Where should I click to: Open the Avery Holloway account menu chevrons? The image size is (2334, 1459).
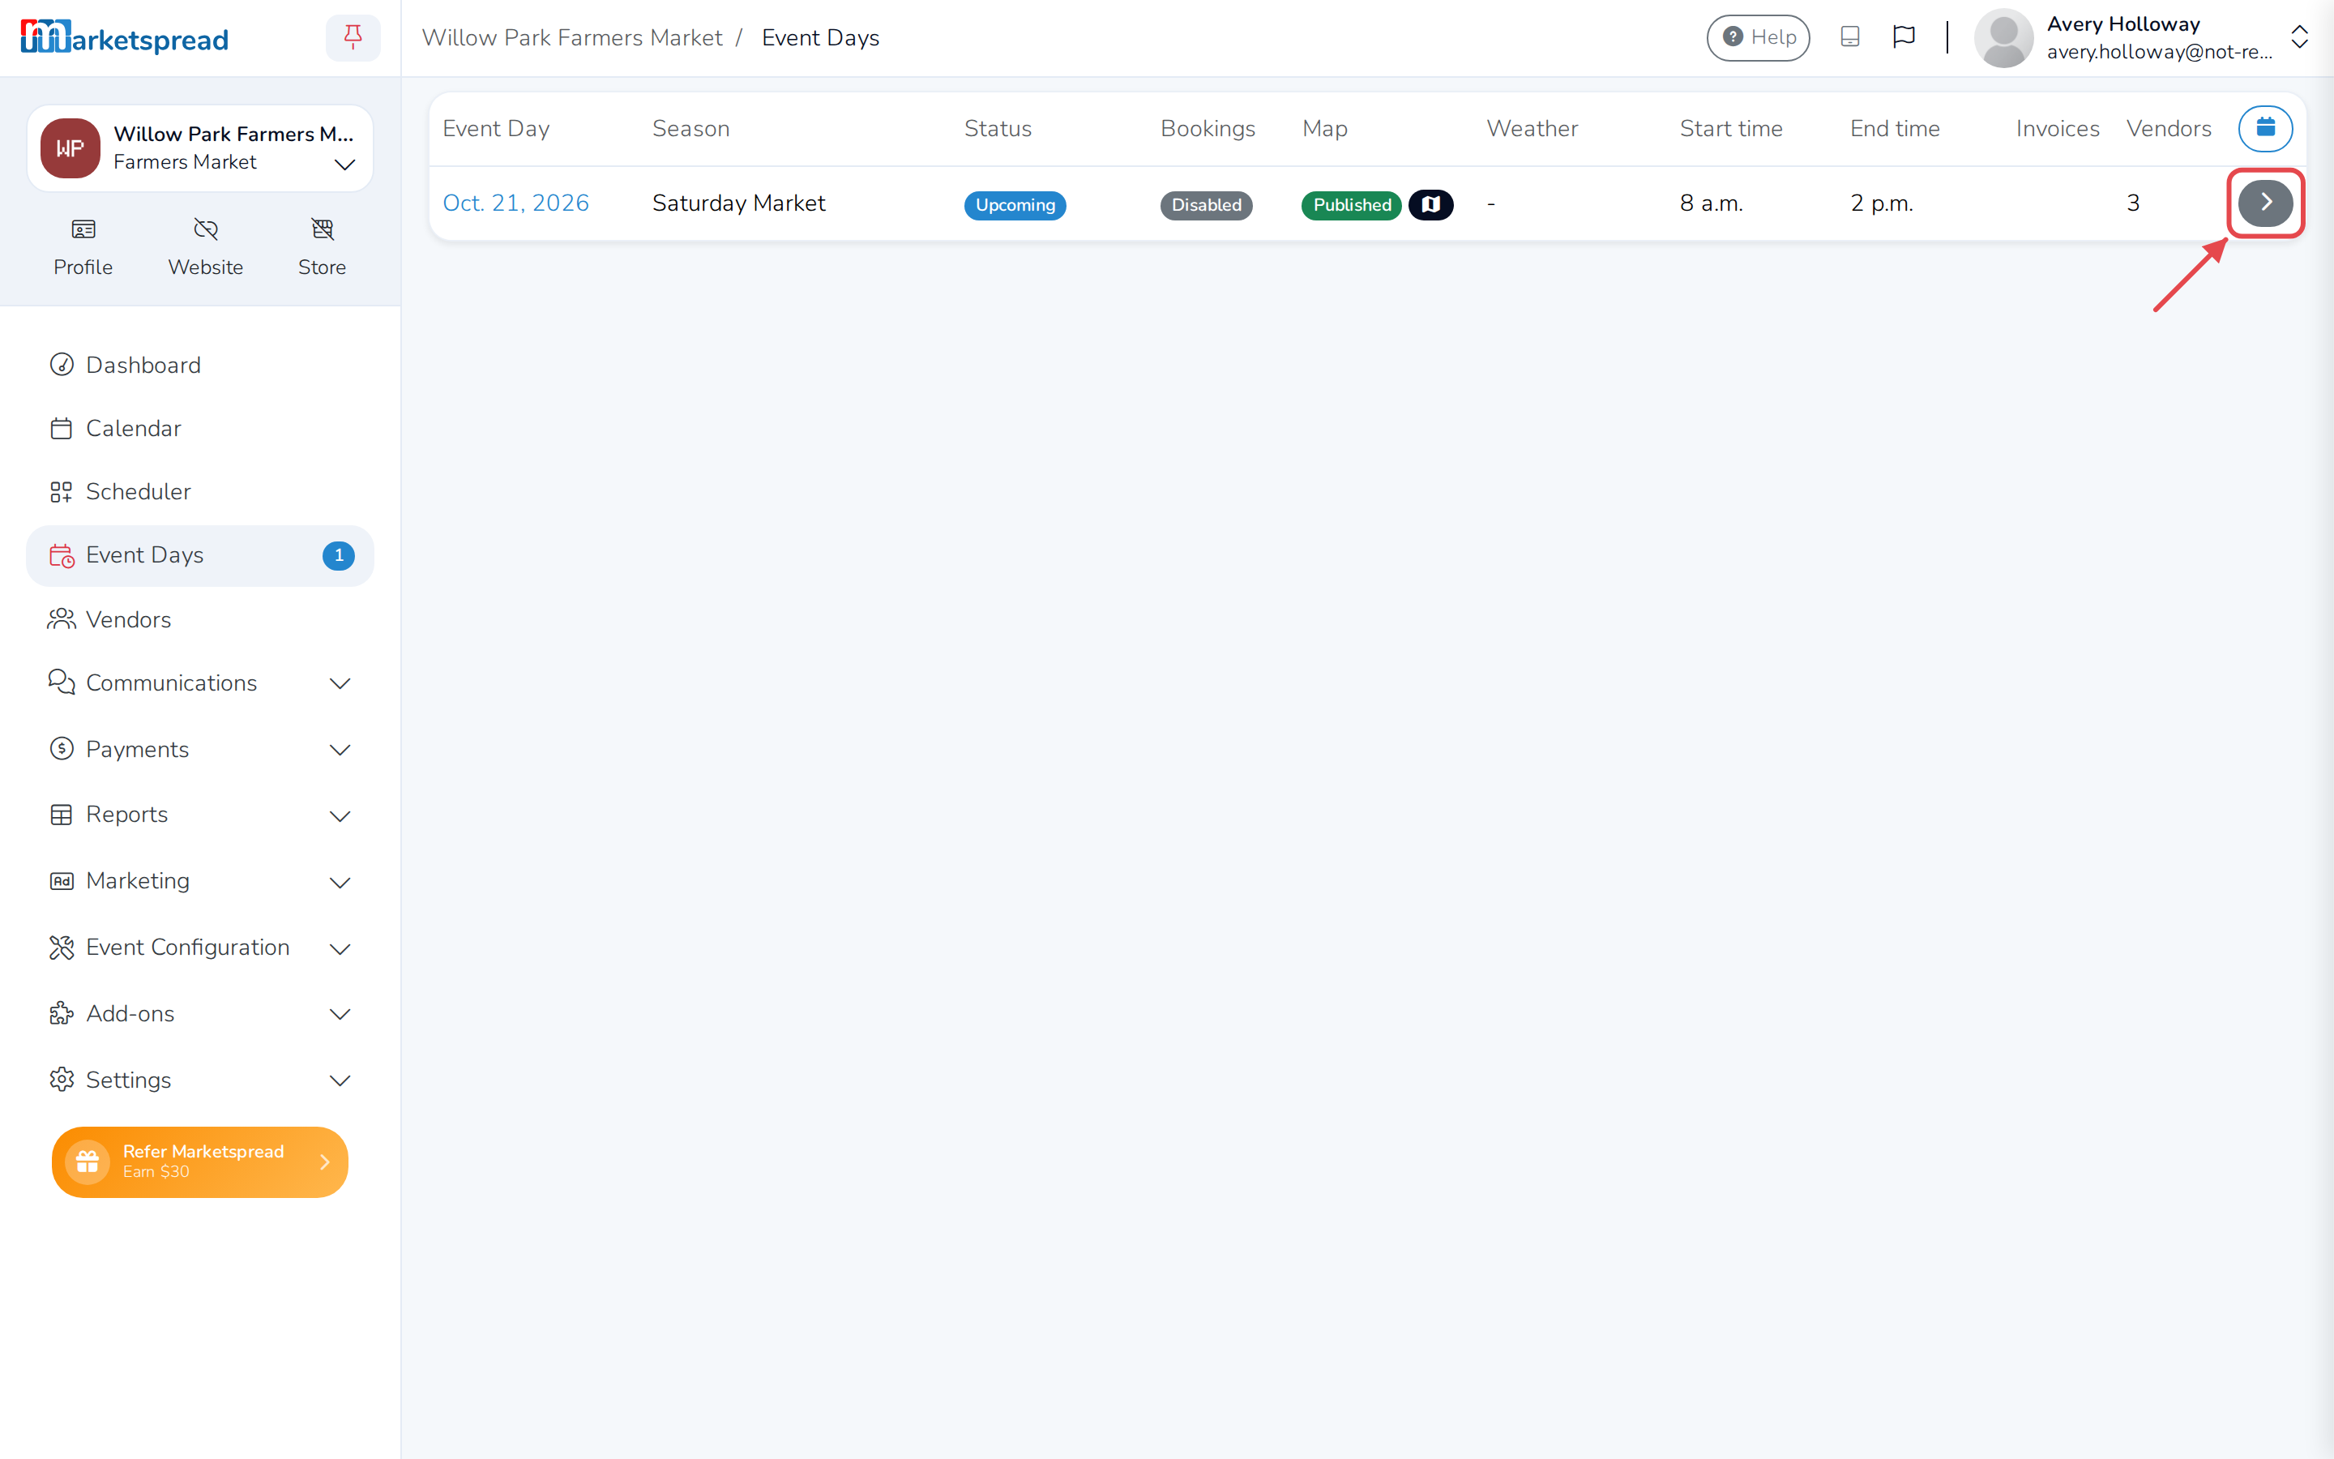pos(2299,37)
